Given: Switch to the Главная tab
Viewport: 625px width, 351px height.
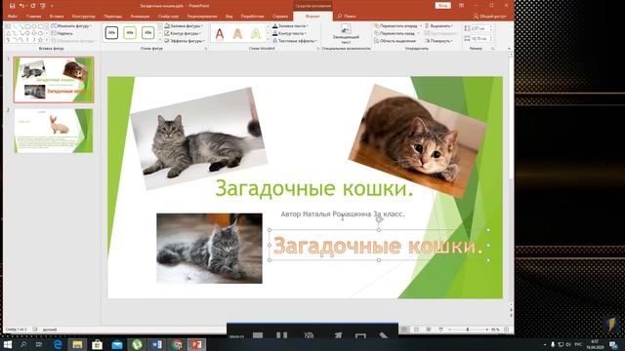Looking at the screenshot, I should [x=33, y=17].
